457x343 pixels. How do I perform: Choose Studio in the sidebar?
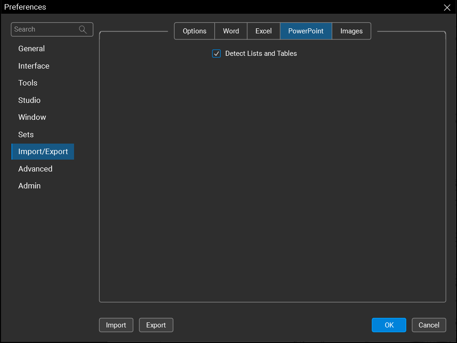pyautogui.click(x=29, y=100)
